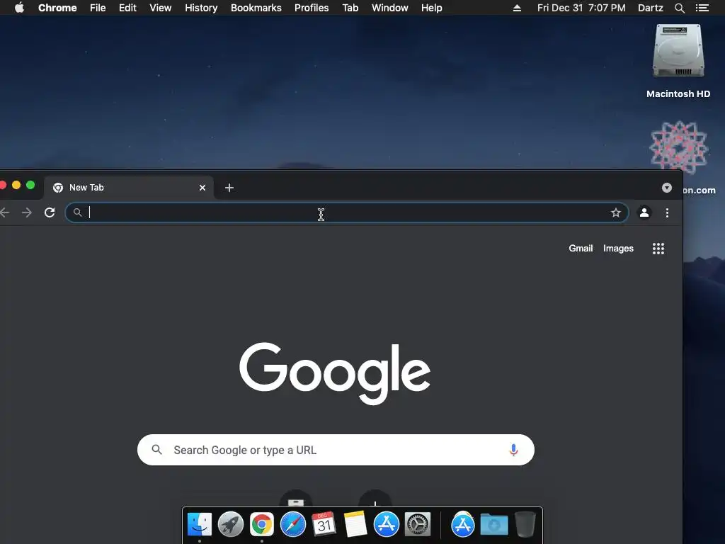Screen dimensions: 725x544
Task: Open Calendar from the Dock
Action: tap(324, 523)
